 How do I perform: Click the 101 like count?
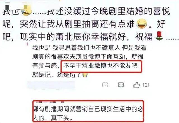tap(146, 85)
